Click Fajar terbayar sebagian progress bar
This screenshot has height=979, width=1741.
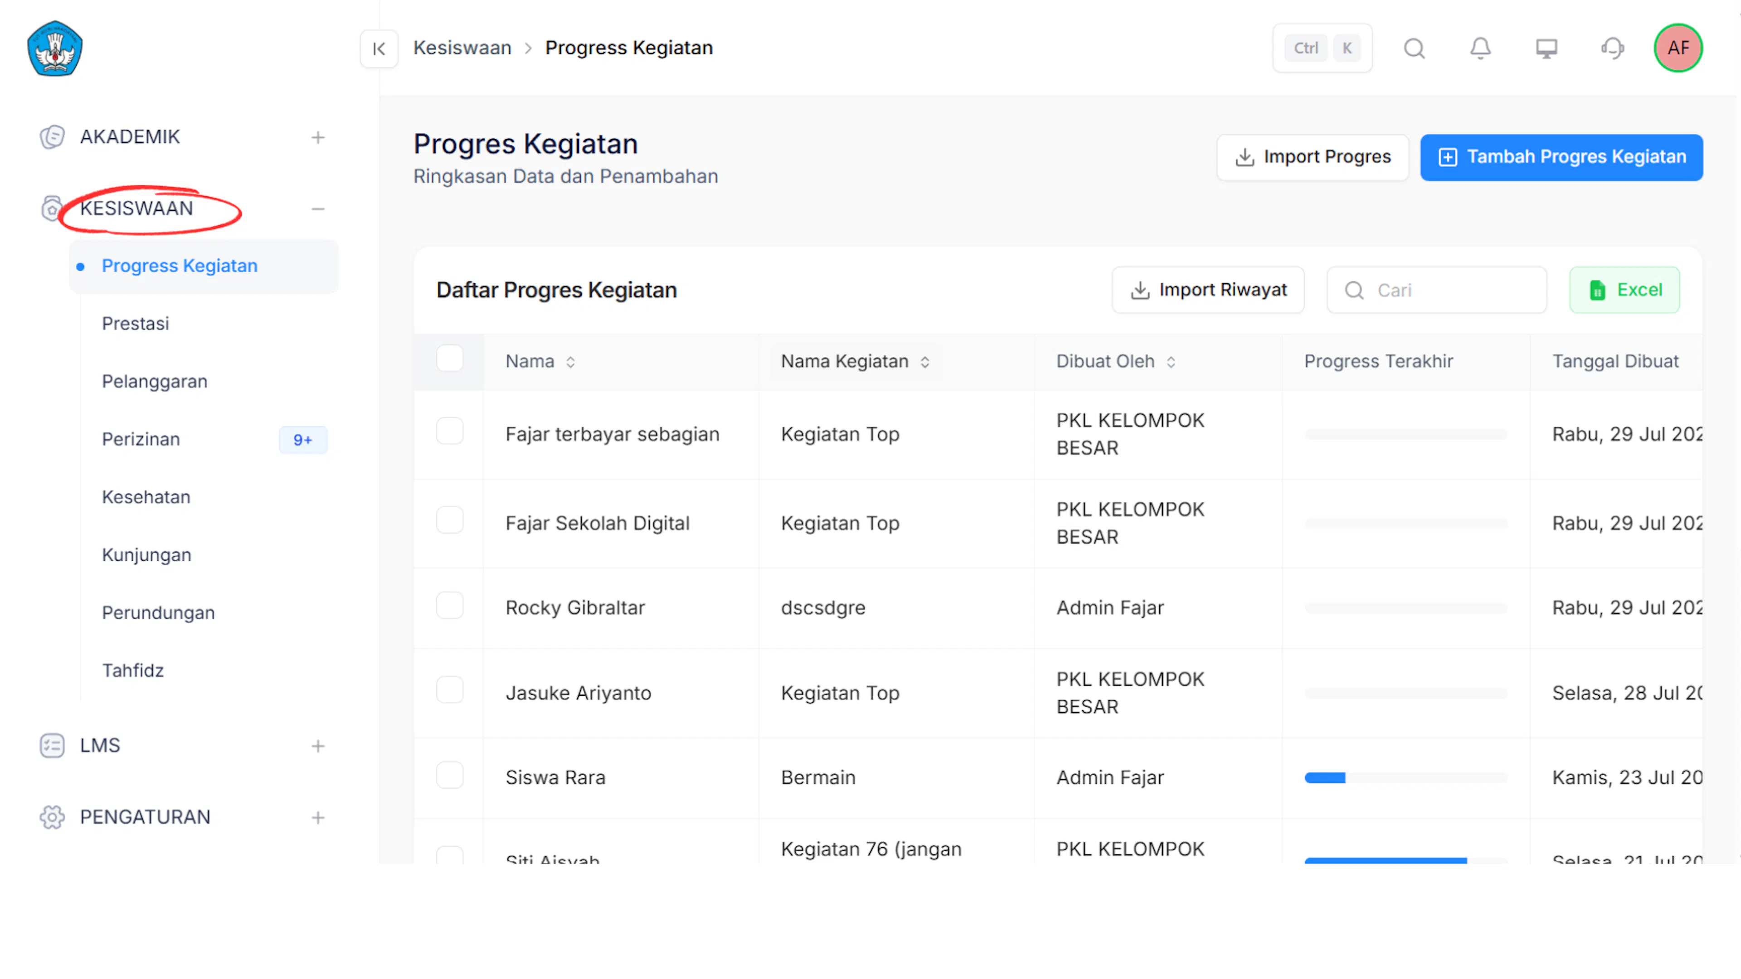point(1405,435)
